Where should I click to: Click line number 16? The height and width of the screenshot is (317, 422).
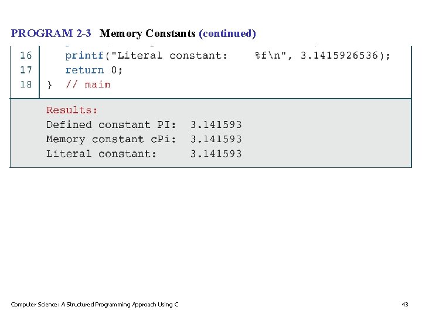click(x=26, y=56)
